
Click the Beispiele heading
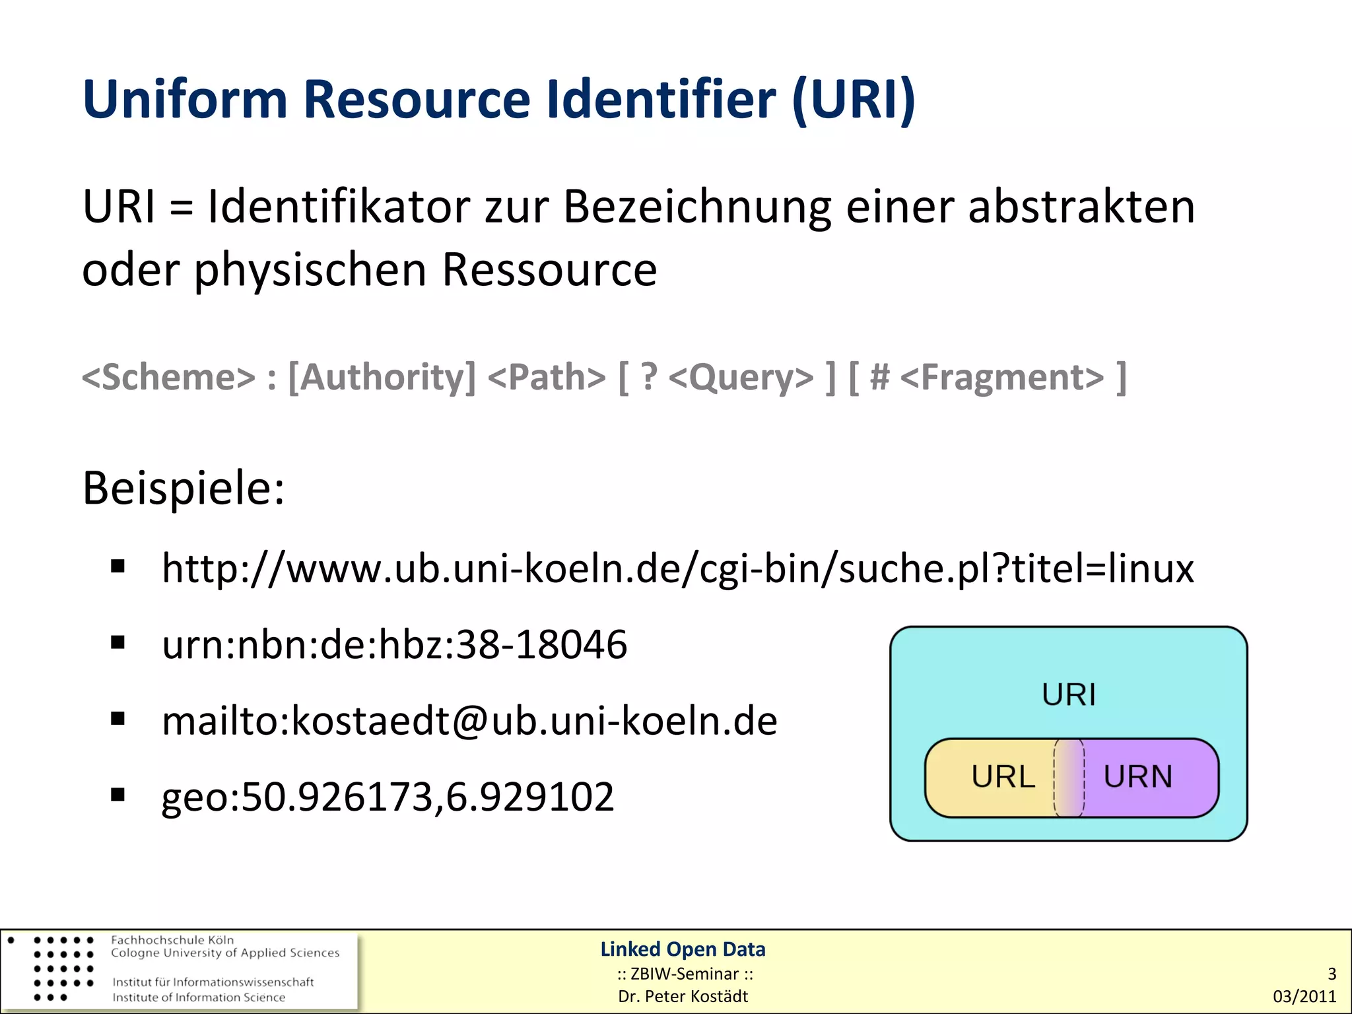[183, 489]
